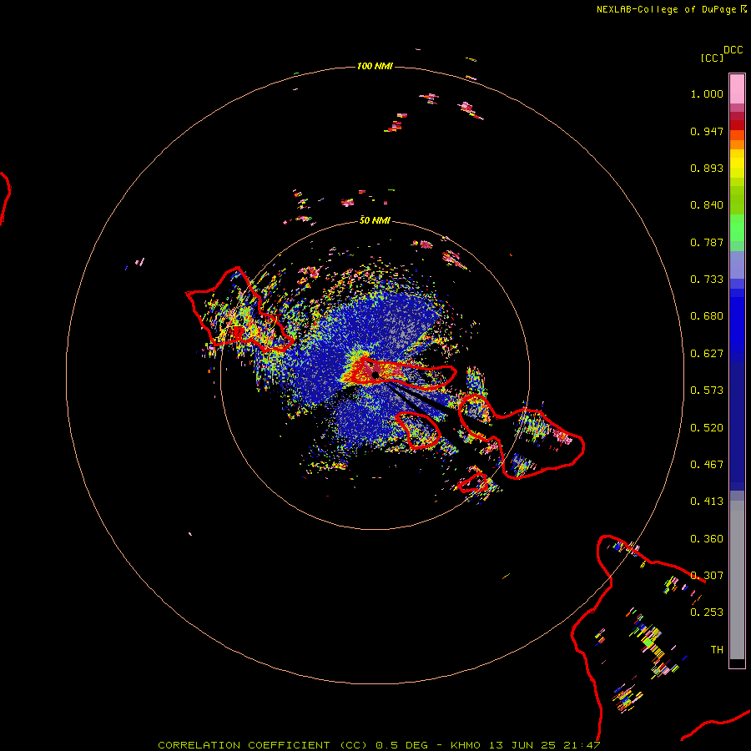This screenshot has height=751, width=751.
Task: Click the 100 NMI range ring label
Action: pos(375,66)
